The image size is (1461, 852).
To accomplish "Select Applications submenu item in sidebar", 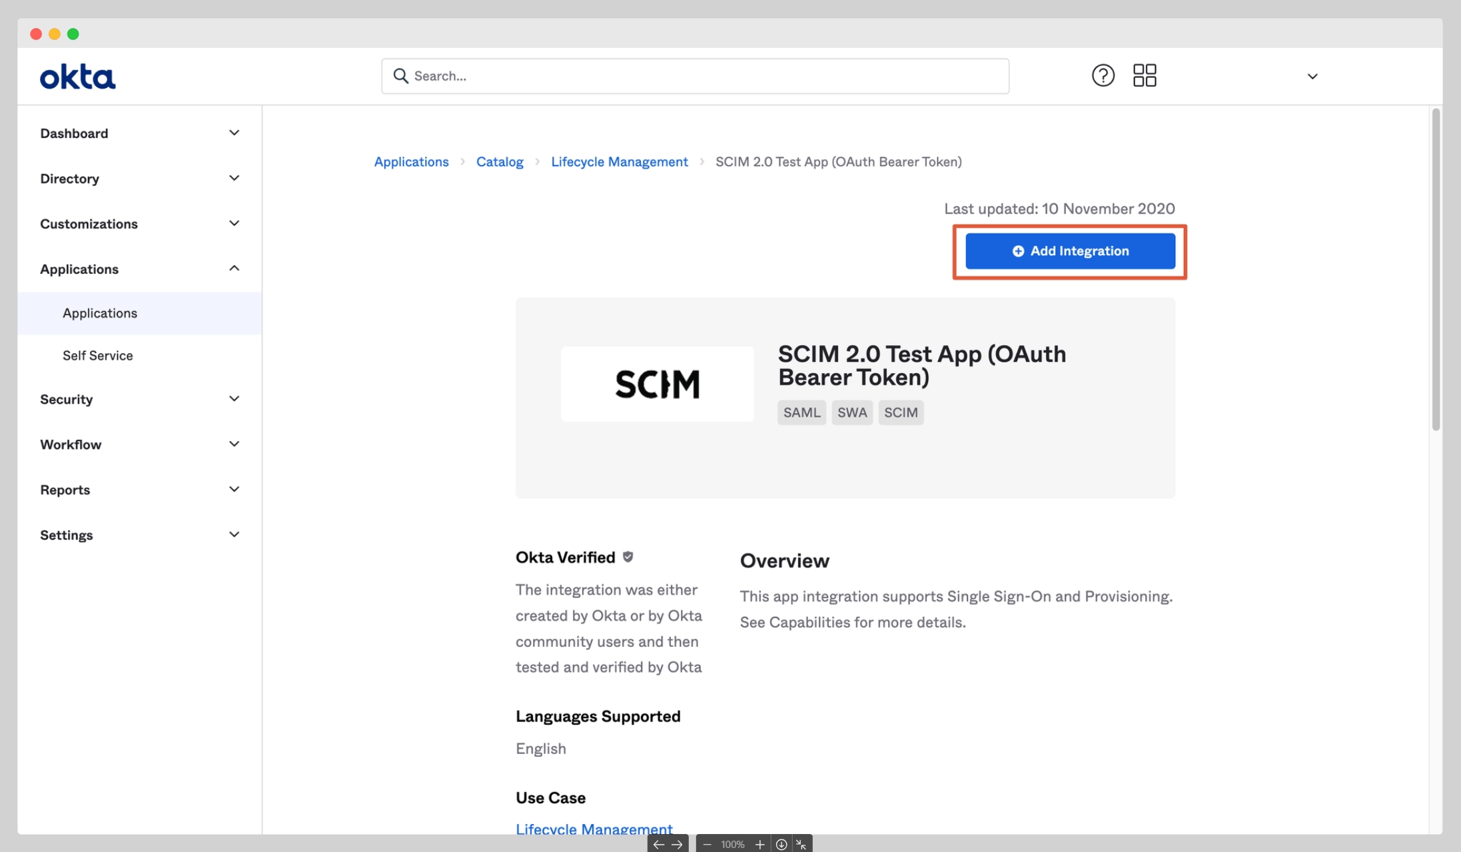I will pos(100,313).
